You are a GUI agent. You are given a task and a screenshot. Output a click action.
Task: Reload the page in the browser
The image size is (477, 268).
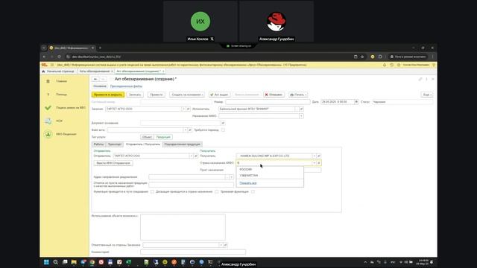(x=59, y=57)
